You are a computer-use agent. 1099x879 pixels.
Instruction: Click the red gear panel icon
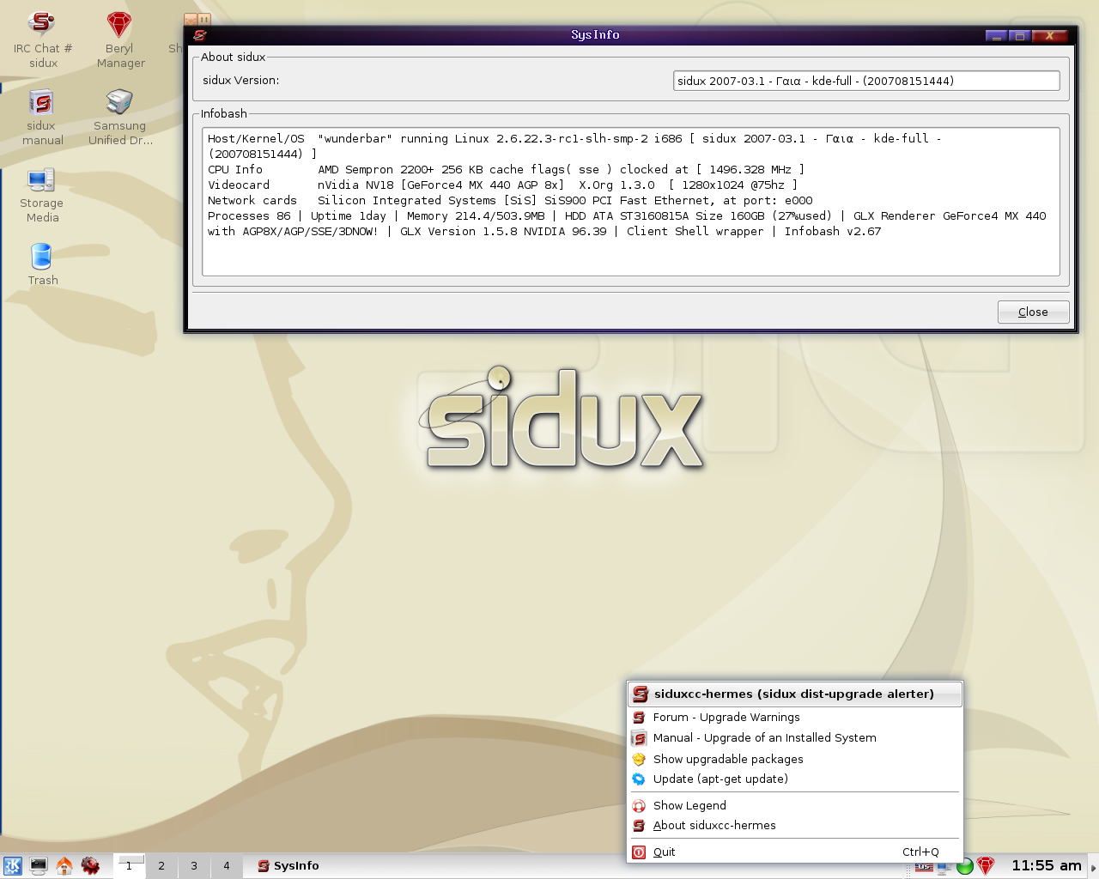(x=90, y=865)
